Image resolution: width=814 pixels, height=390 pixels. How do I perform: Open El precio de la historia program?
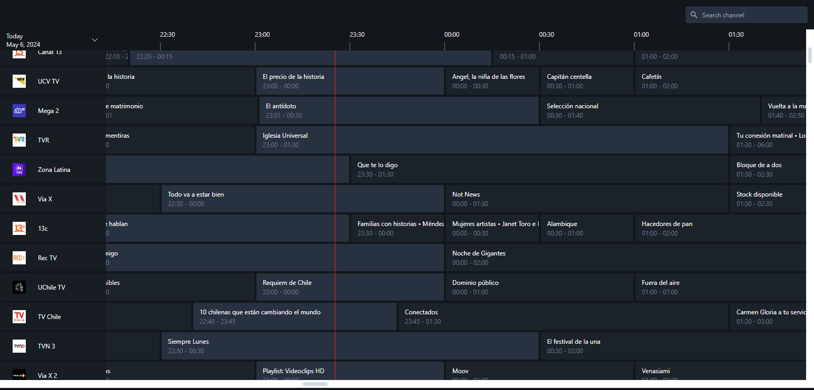(x=350, y=81)
